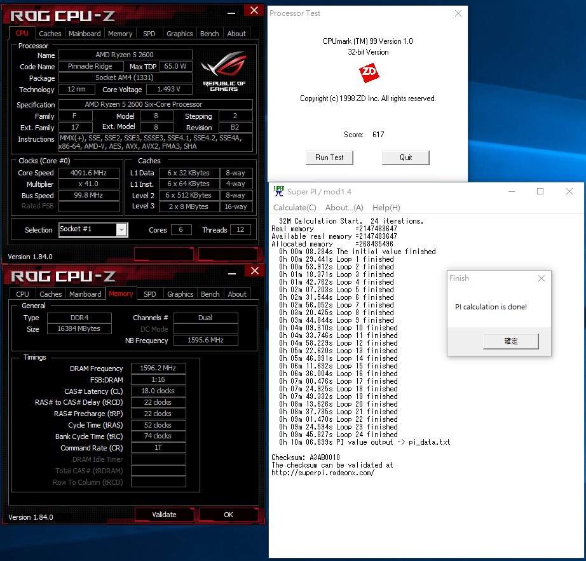Image resolution: width=586 pixels, height=561 pixels.
Task: Click the Code Name field Pinnacle Ridge
Action: pos(91,67)
